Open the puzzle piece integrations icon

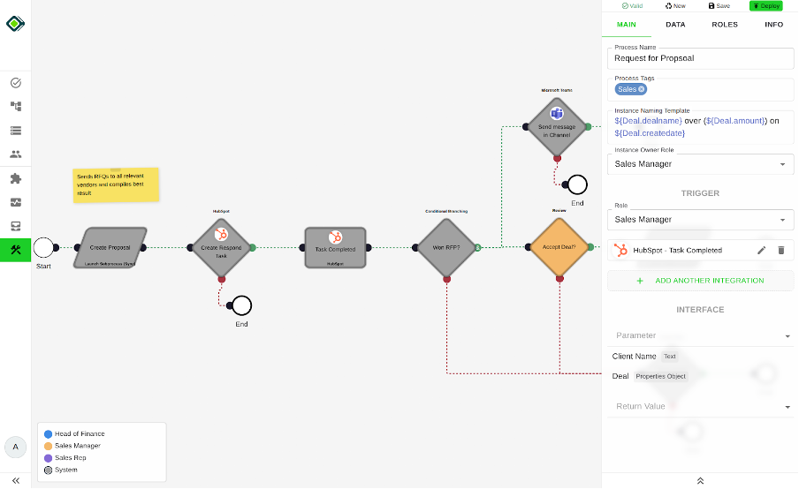pos(15,178)
